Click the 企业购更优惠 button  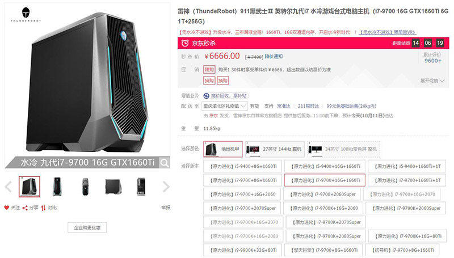point(87,227)
